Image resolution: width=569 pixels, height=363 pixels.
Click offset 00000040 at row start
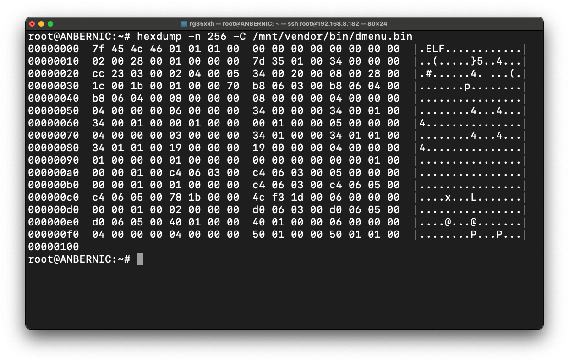tap(54, 98)
